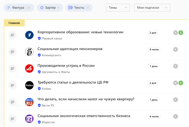
Task: Click the Первый канал logo icon
Action: tap(29, 35)
